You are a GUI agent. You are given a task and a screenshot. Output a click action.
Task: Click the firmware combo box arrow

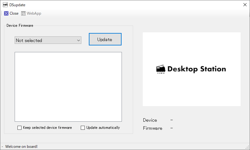coord(78,40)
